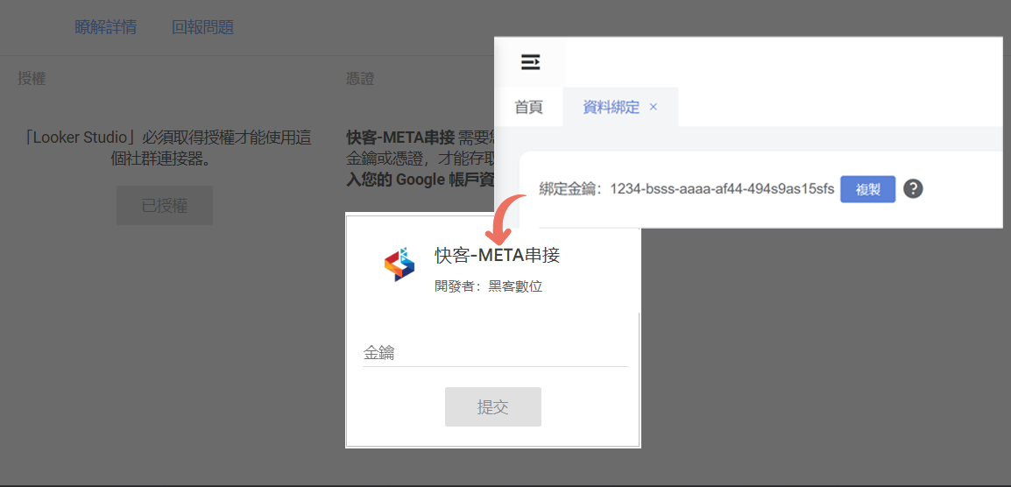Screen dimensions: 1011x487
Task: Click the 快客-META串接 connector logo
Action: pos(399,264)
